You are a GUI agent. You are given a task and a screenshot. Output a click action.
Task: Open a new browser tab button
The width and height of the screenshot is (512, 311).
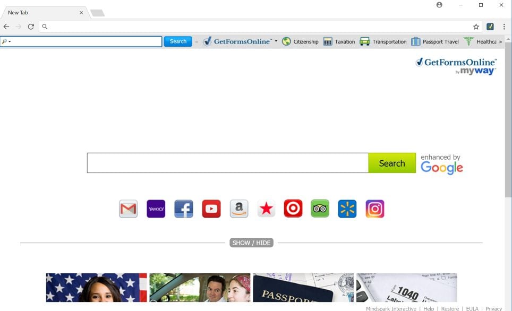pos(97,13)
